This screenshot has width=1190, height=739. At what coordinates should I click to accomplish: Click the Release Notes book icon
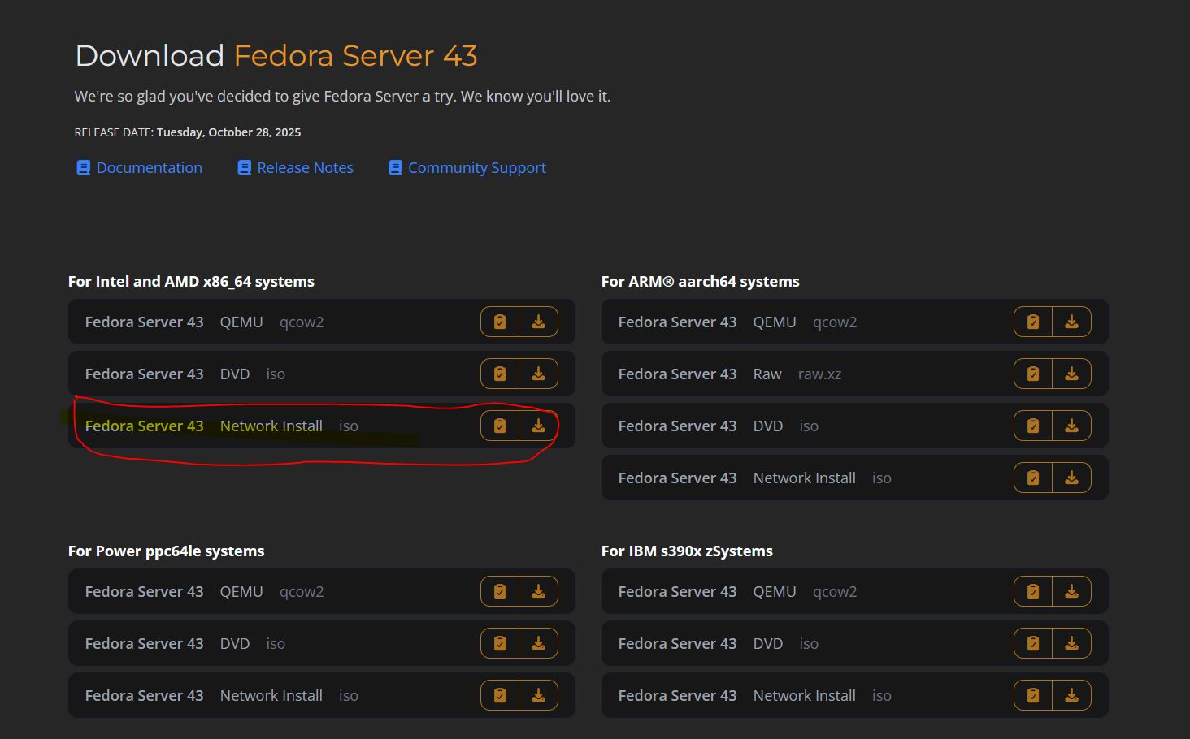tap(244, 167)
